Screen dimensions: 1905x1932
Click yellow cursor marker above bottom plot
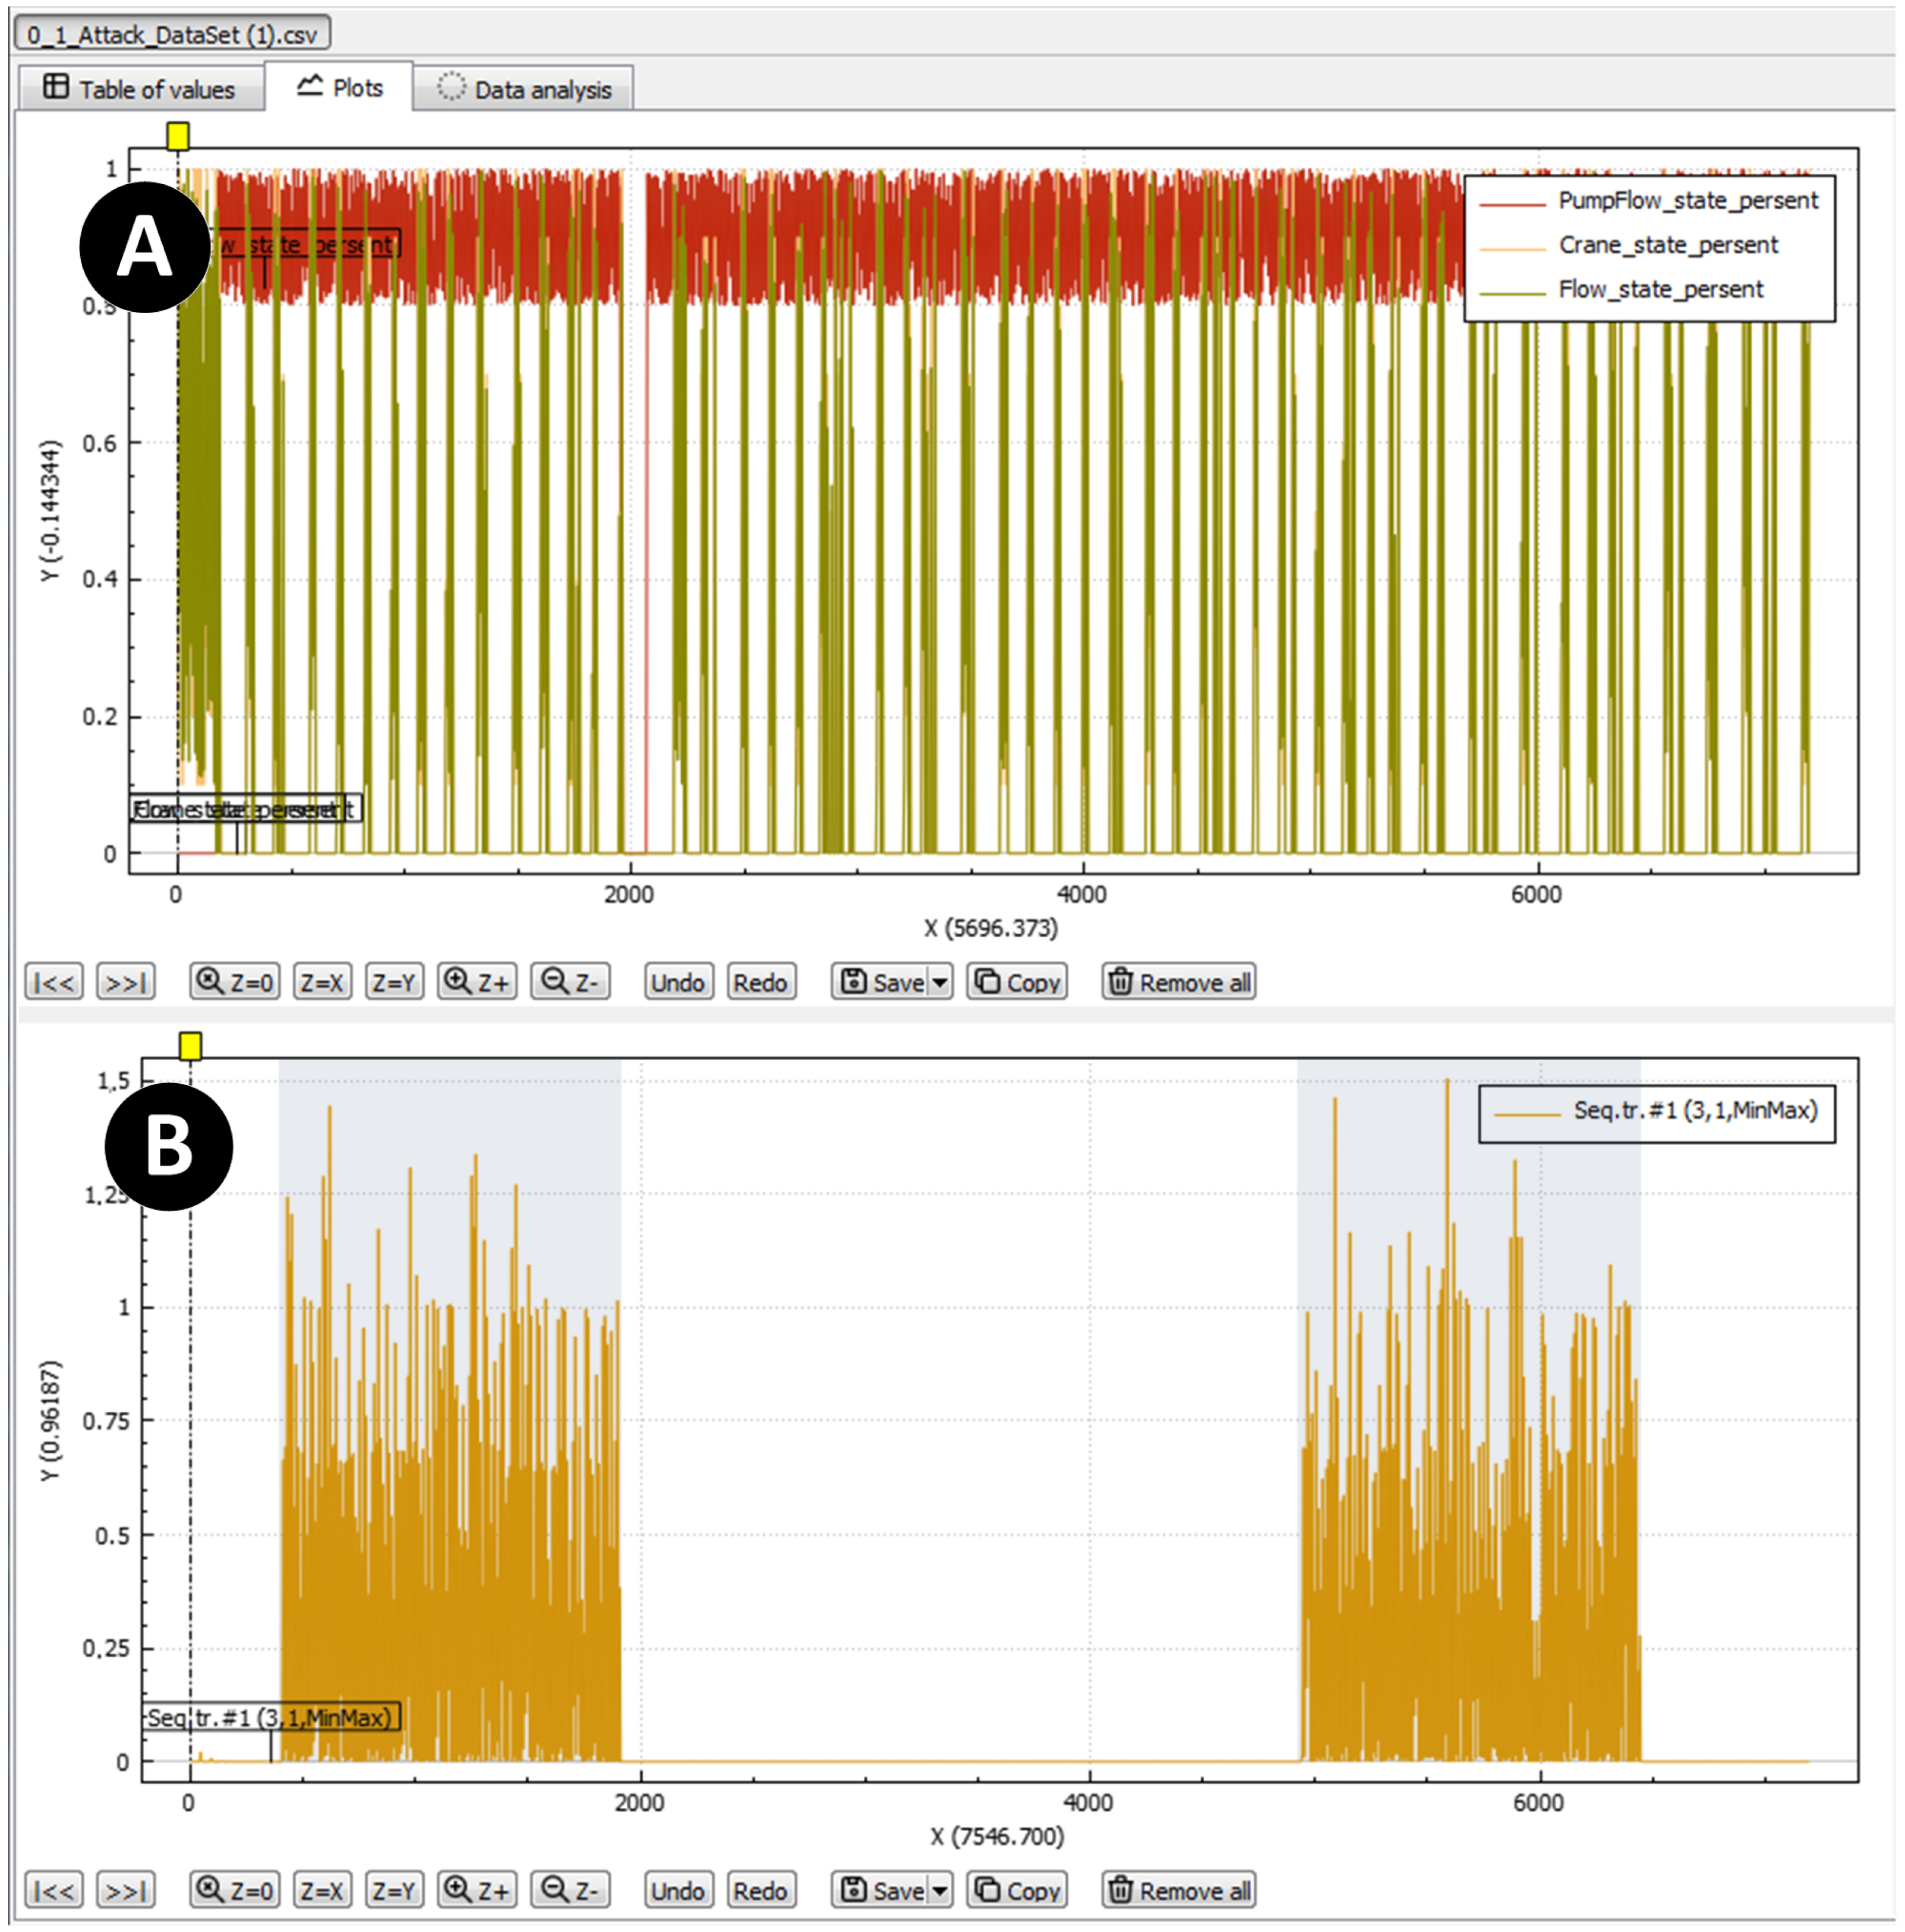tap(190, 1046)
